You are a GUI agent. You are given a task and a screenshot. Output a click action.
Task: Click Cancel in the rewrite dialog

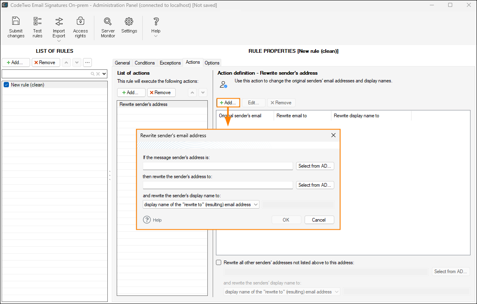(319, 220)
